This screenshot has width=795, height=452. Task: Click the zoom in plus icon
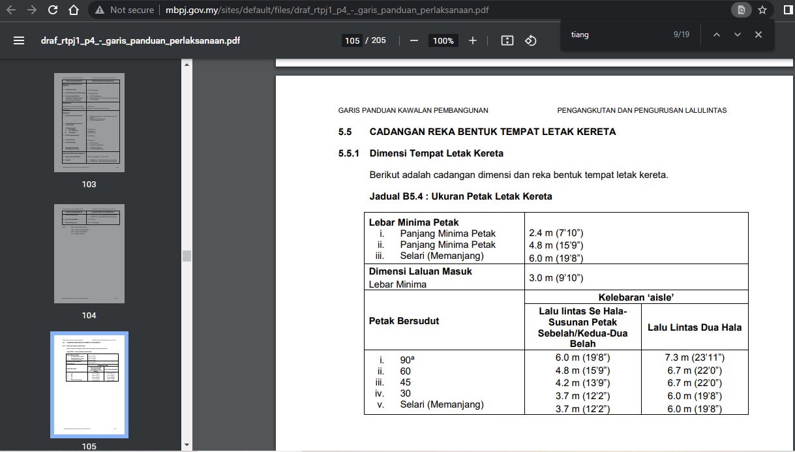tap(473, 40)
